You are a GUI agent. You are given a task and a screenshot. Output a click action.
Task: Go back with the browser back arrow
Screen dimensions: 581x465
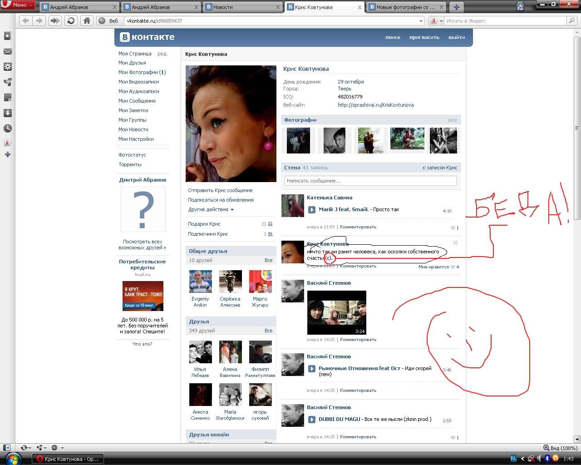[x=25, y=20]
